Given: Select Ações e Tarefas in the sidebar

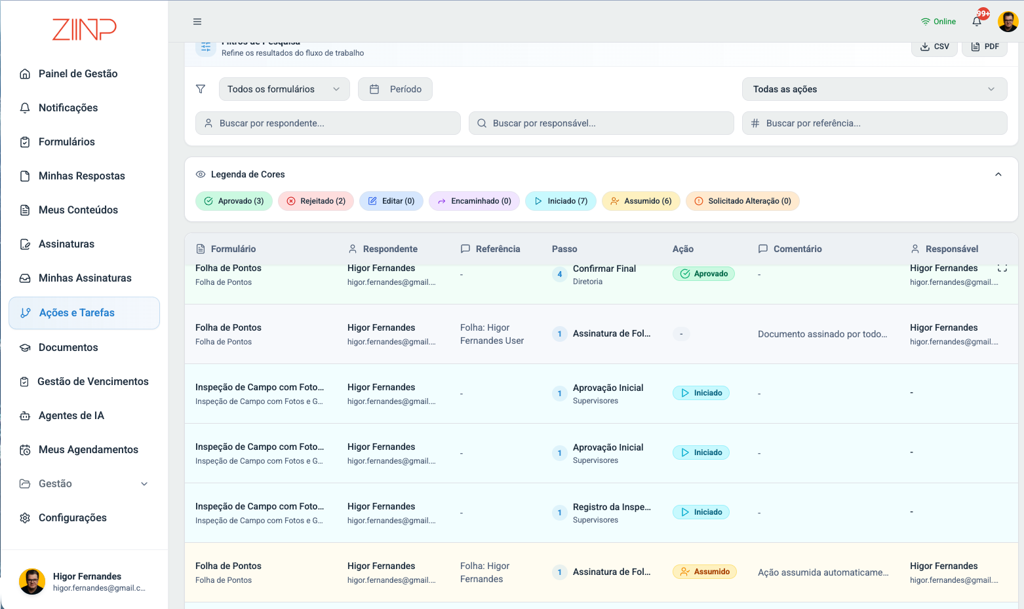Looking at the screenshot, I should coord(84,313).
